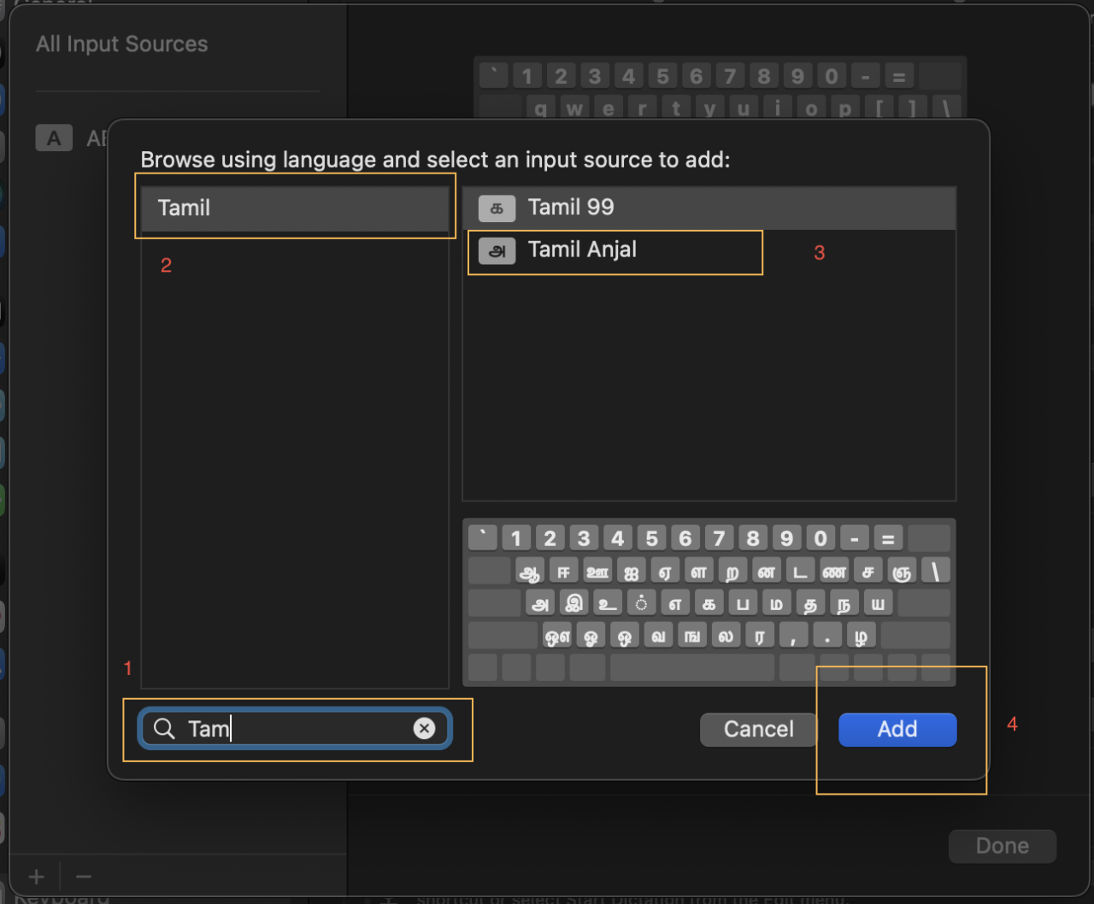Click the Tamil 99 script badge icon
This screenshot has height=904, width=1094.
click(x=497, y=208)
